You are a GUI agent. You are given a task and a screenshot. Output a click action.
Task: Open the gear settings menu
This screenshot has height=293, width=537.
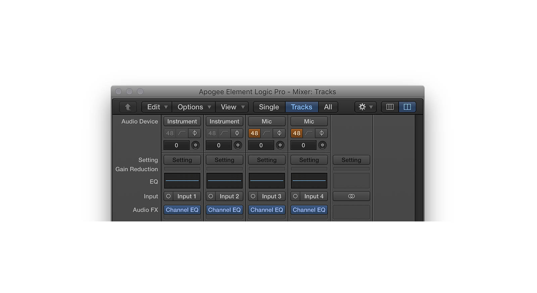click(x=365, y=107)
